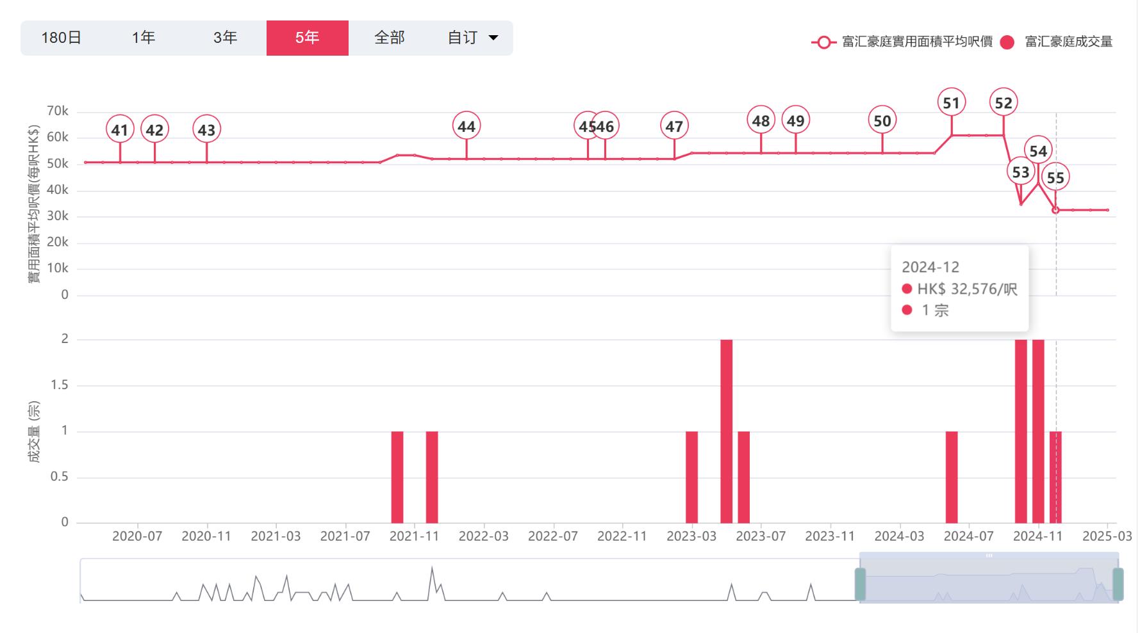Click the 2024-12 tooltip date
This screenshot has width=1140, height=633.
pos(930,267)
